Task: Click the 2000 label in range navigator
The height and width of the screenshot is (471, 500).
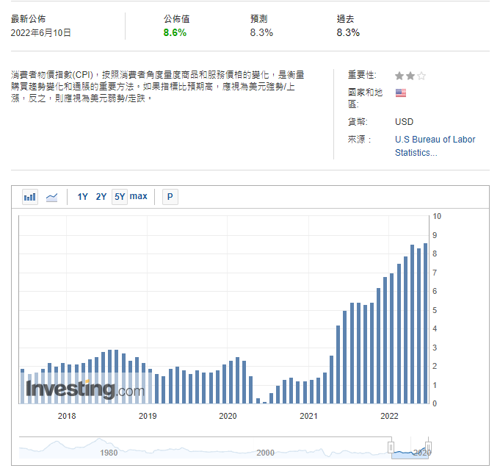Action: tap(265, 453)
